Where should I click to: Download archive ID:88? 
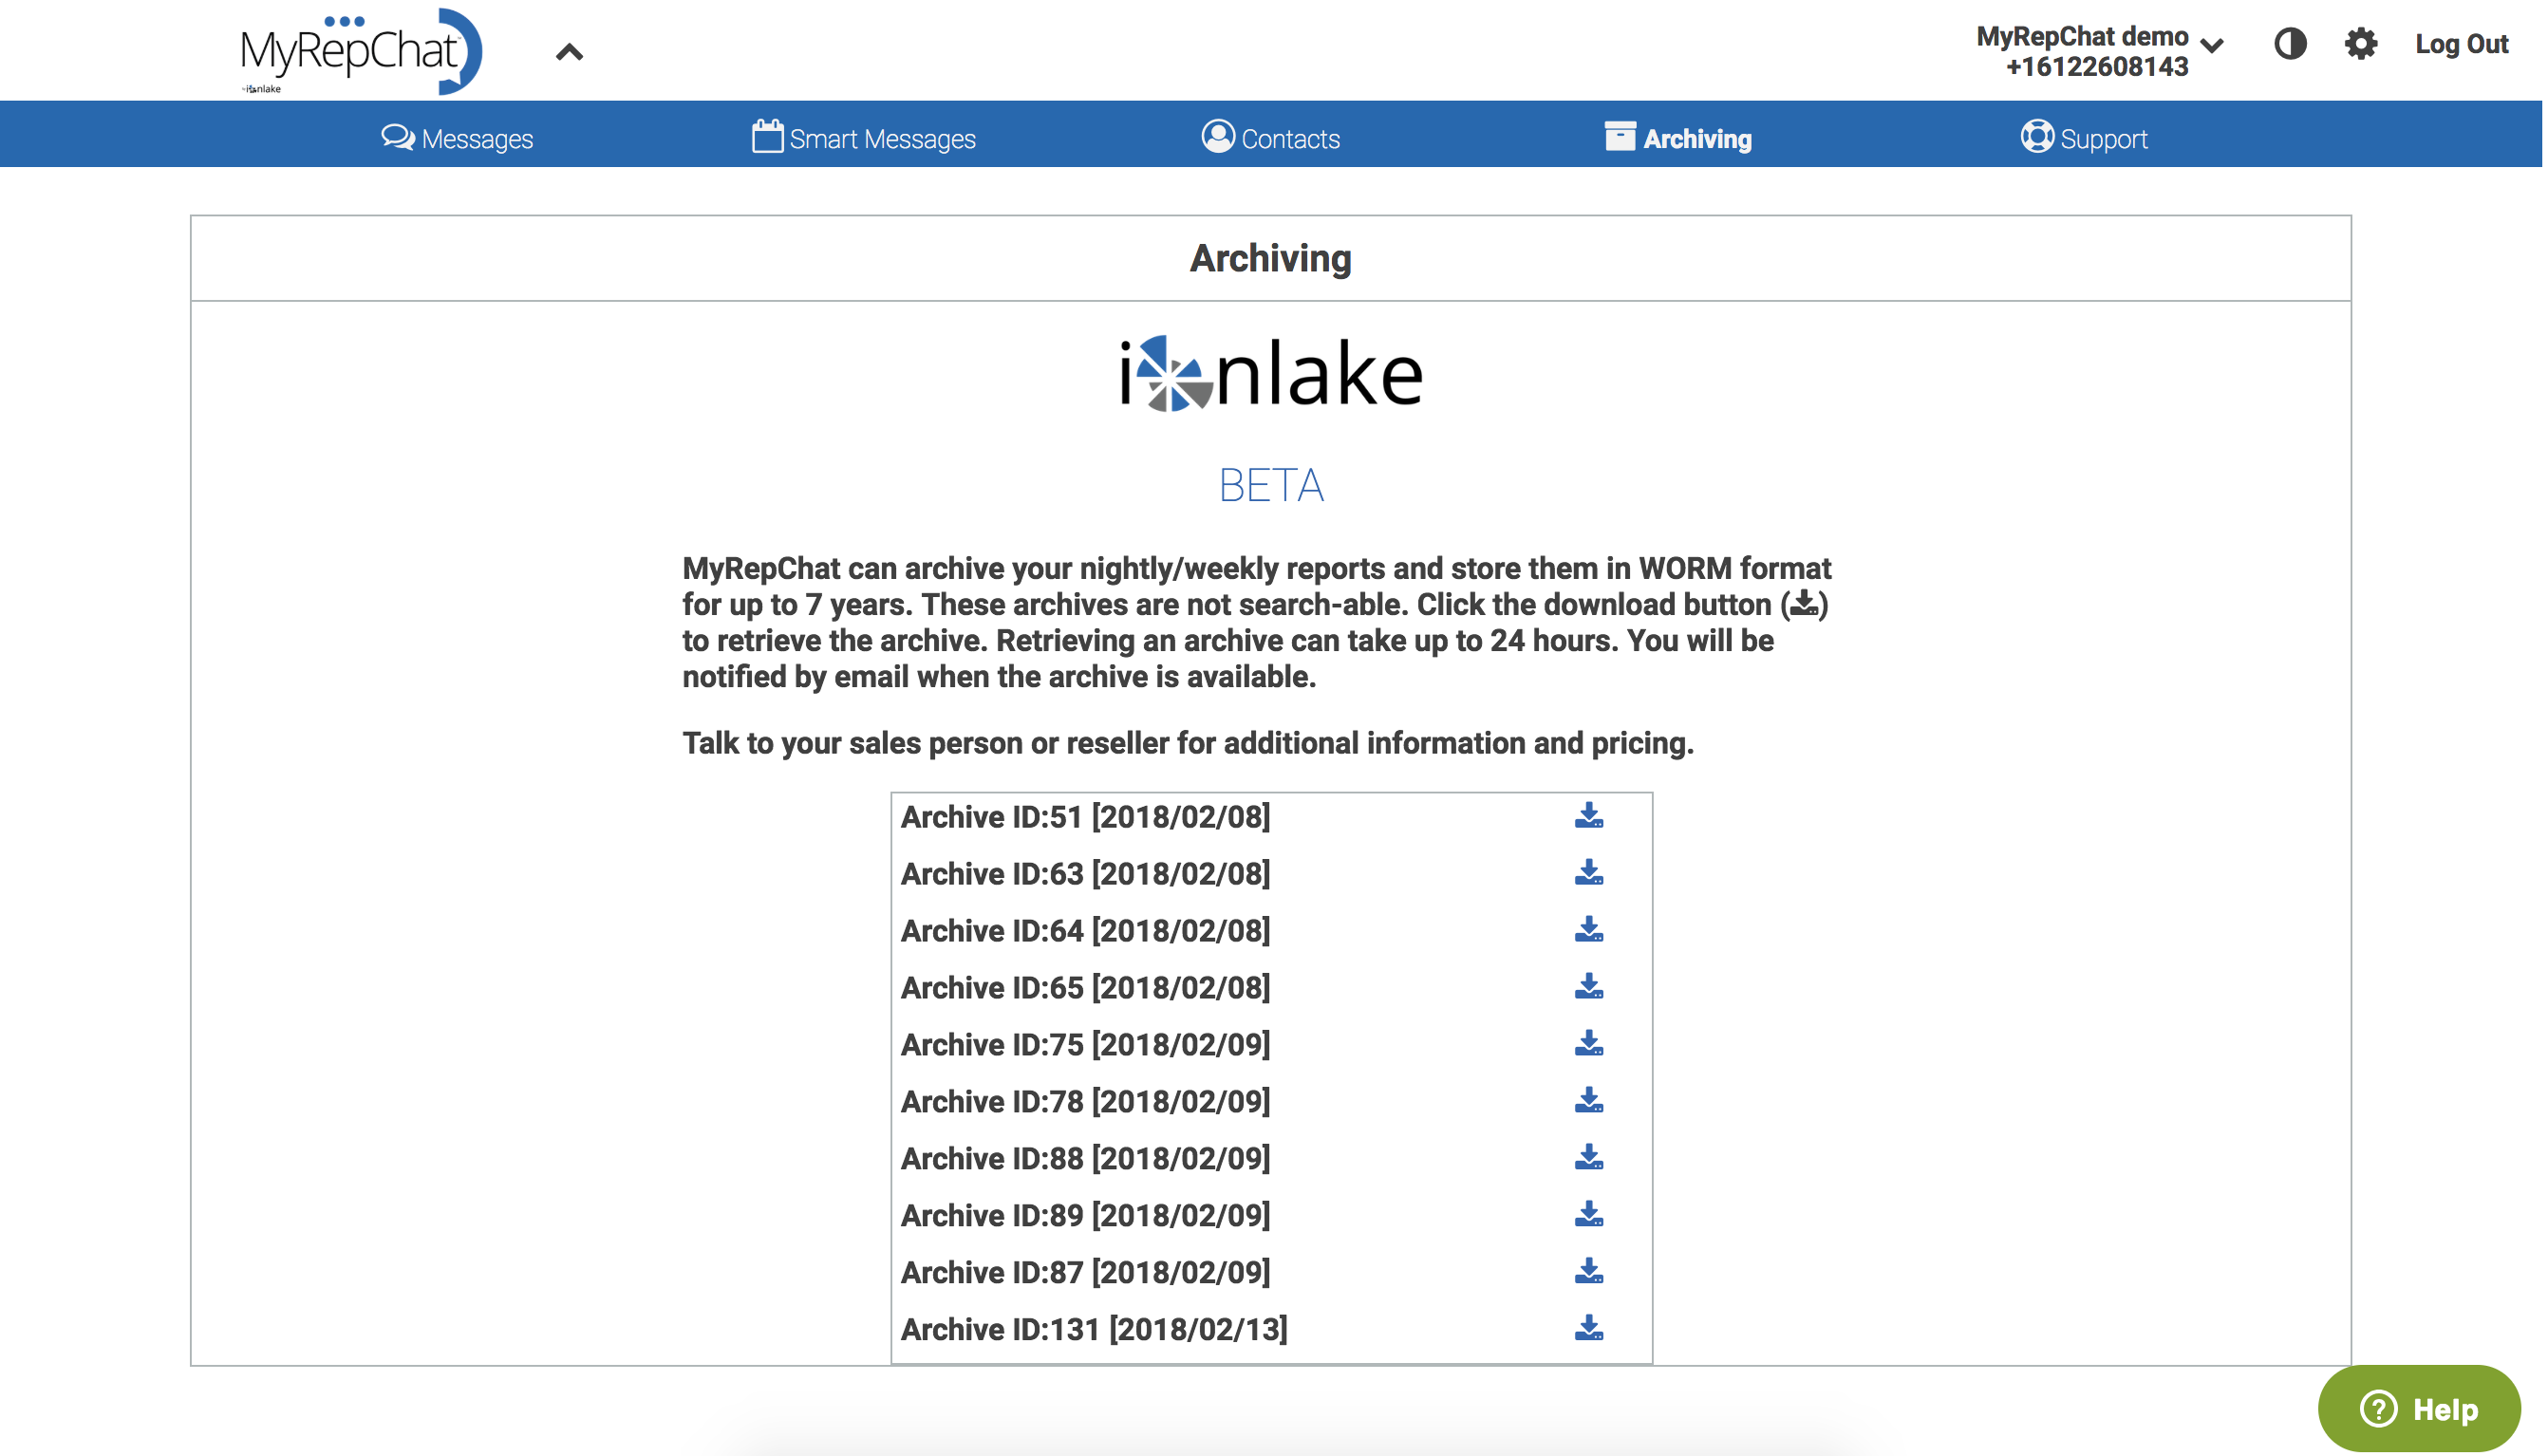point(1591,1159)
